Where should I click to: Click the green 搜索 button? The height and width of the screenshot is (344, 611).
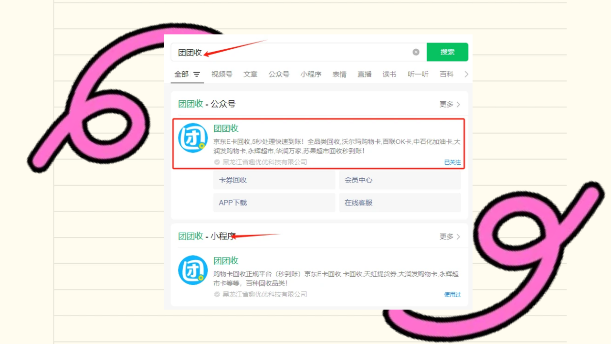click(x=447, y=52)
